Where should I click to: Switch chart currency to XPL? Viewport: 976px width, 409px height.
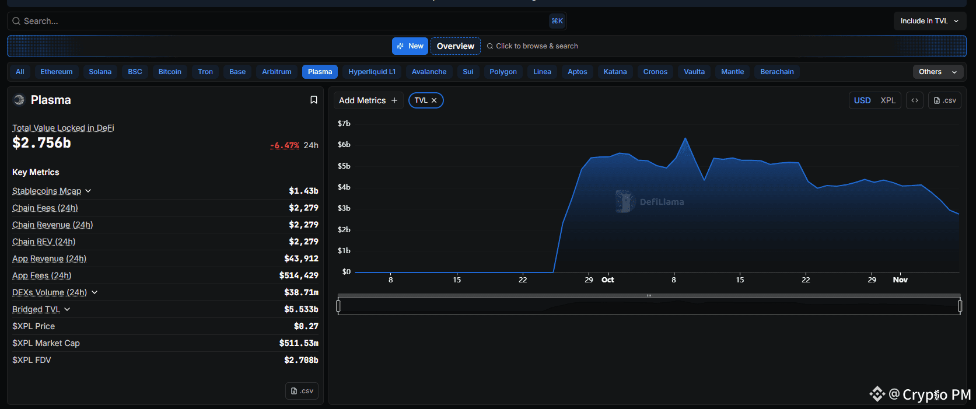tap(888, 100)
